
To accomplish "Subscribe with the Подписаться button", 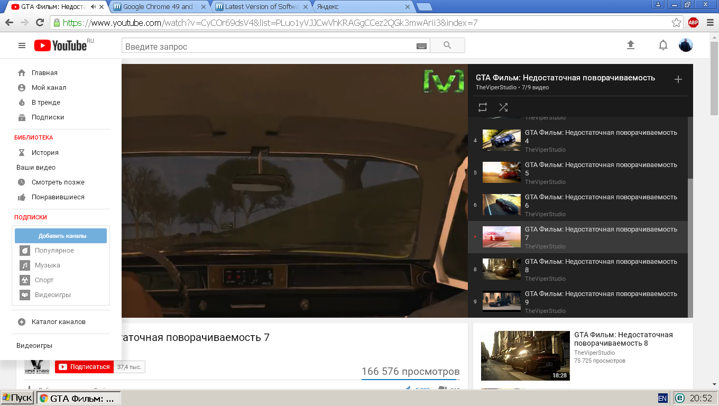I will click(x=85, y=366).
